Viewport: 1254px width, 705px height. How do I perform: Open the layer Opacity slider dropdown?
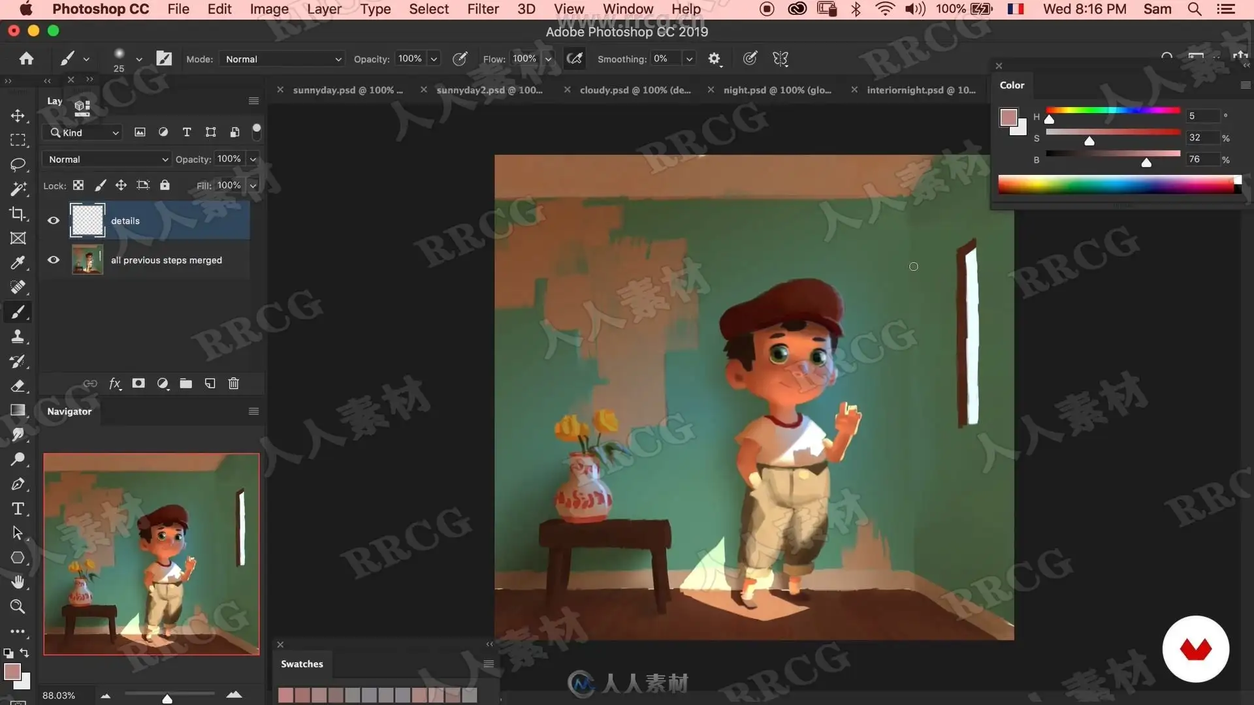253,159
